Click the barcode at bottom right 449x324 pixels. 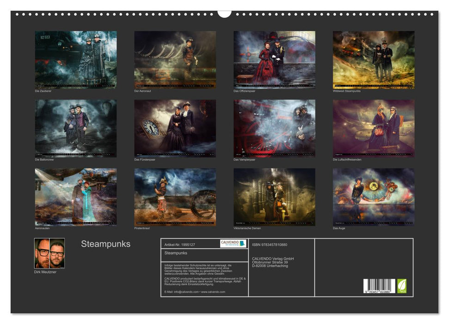click(379, 286)
